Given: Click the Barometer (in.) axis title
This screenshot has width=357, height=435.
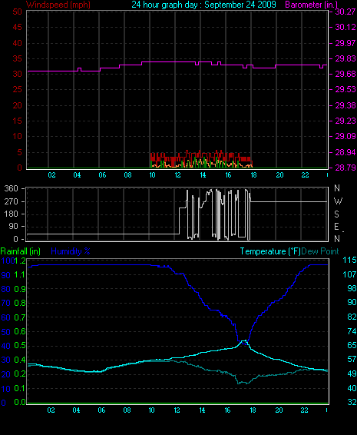Looking at the screenshot, I should (311, 5).
